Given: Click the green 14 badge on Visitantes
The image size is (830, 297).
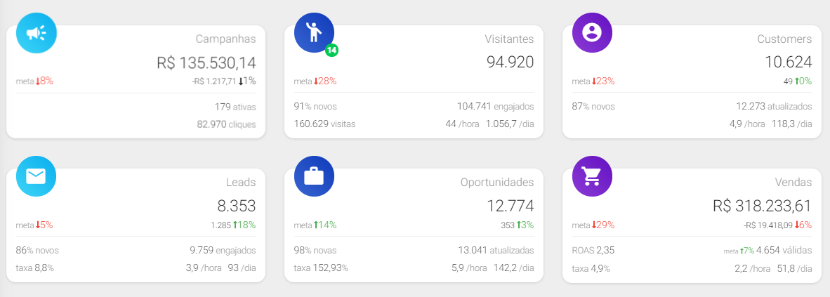Looking at the screenshot, I should [332, 51].
